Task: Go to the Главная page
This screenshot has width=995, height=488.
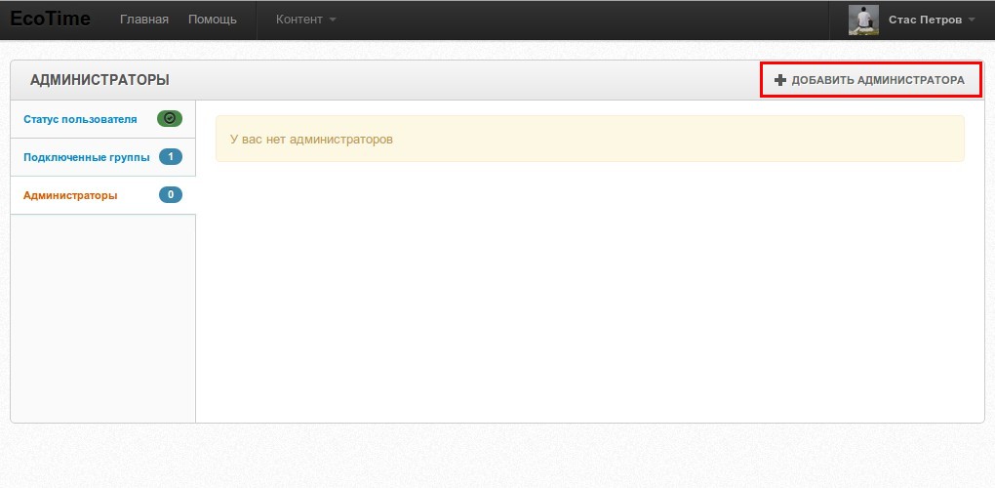Action: [144, 20]
